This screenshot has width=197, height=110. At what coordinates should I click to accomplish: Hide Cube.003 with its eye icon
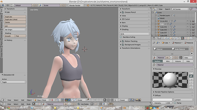pyautogui.click(x=187, y=30)
